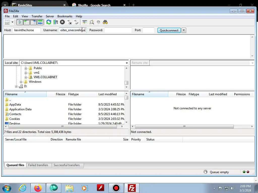Select the D: drive in tree
The width and height of the screenshot is (258, 193).
(25, 86)
